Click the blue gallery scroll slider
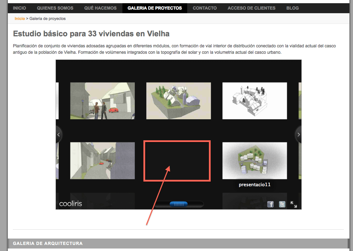353x251 pixels. [x=179, y=204]
